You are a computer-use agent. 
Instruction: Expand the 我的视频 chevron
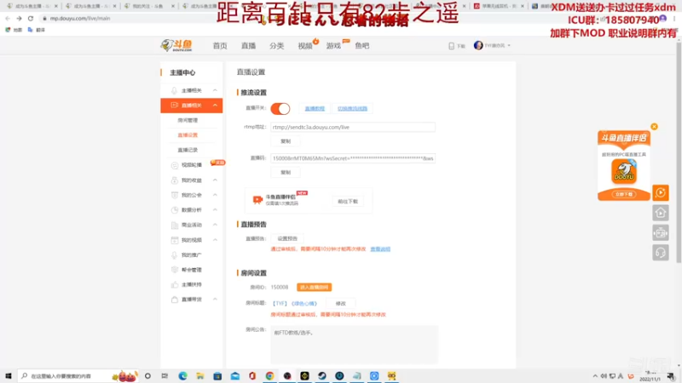pos(215,240)
